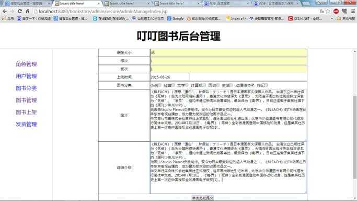The image size is (357, 201).
Task: Open the Google bookmark
Action: click(x=175, y=18)
